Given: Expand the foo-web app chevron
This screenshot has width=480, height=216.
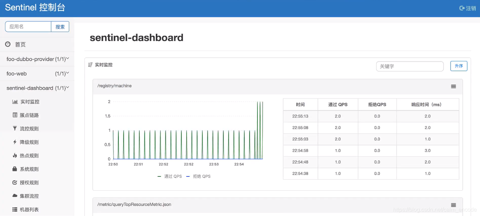Looking at the screenshot, I should (68, 73).
